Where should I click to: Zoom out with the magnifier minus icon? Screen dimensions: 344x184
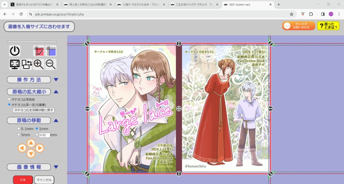[x=51, y=64]
